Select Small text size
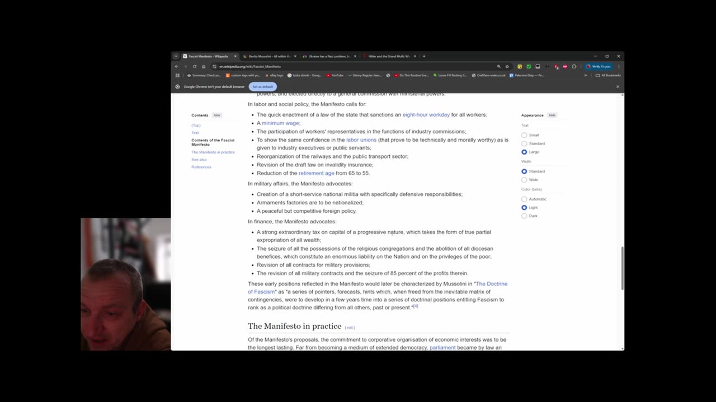The image size is (716, 402). (x=524, y=135)
